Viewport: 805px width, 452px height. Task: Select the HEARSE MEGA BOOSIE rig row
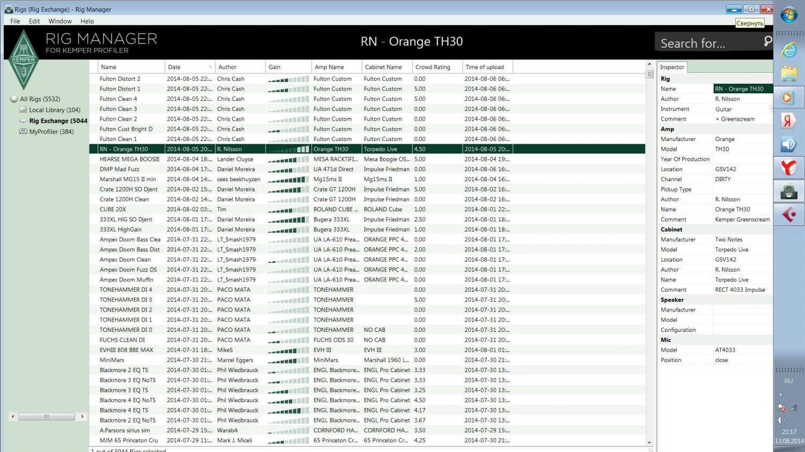(130, 159)
